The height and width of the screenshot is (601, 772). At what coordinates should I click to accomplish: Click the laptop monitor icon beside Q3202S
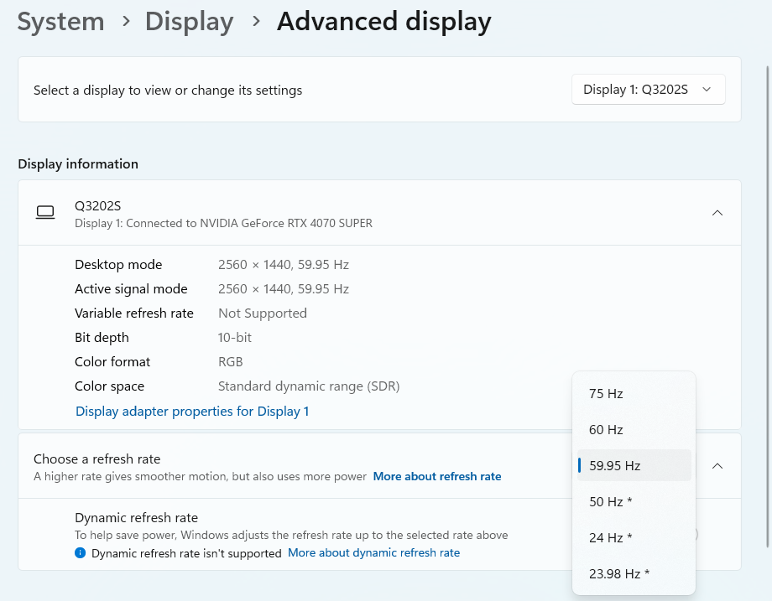45,212
